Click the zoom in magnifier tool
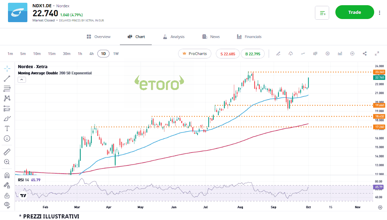387x220 pixels. (7, 162)
